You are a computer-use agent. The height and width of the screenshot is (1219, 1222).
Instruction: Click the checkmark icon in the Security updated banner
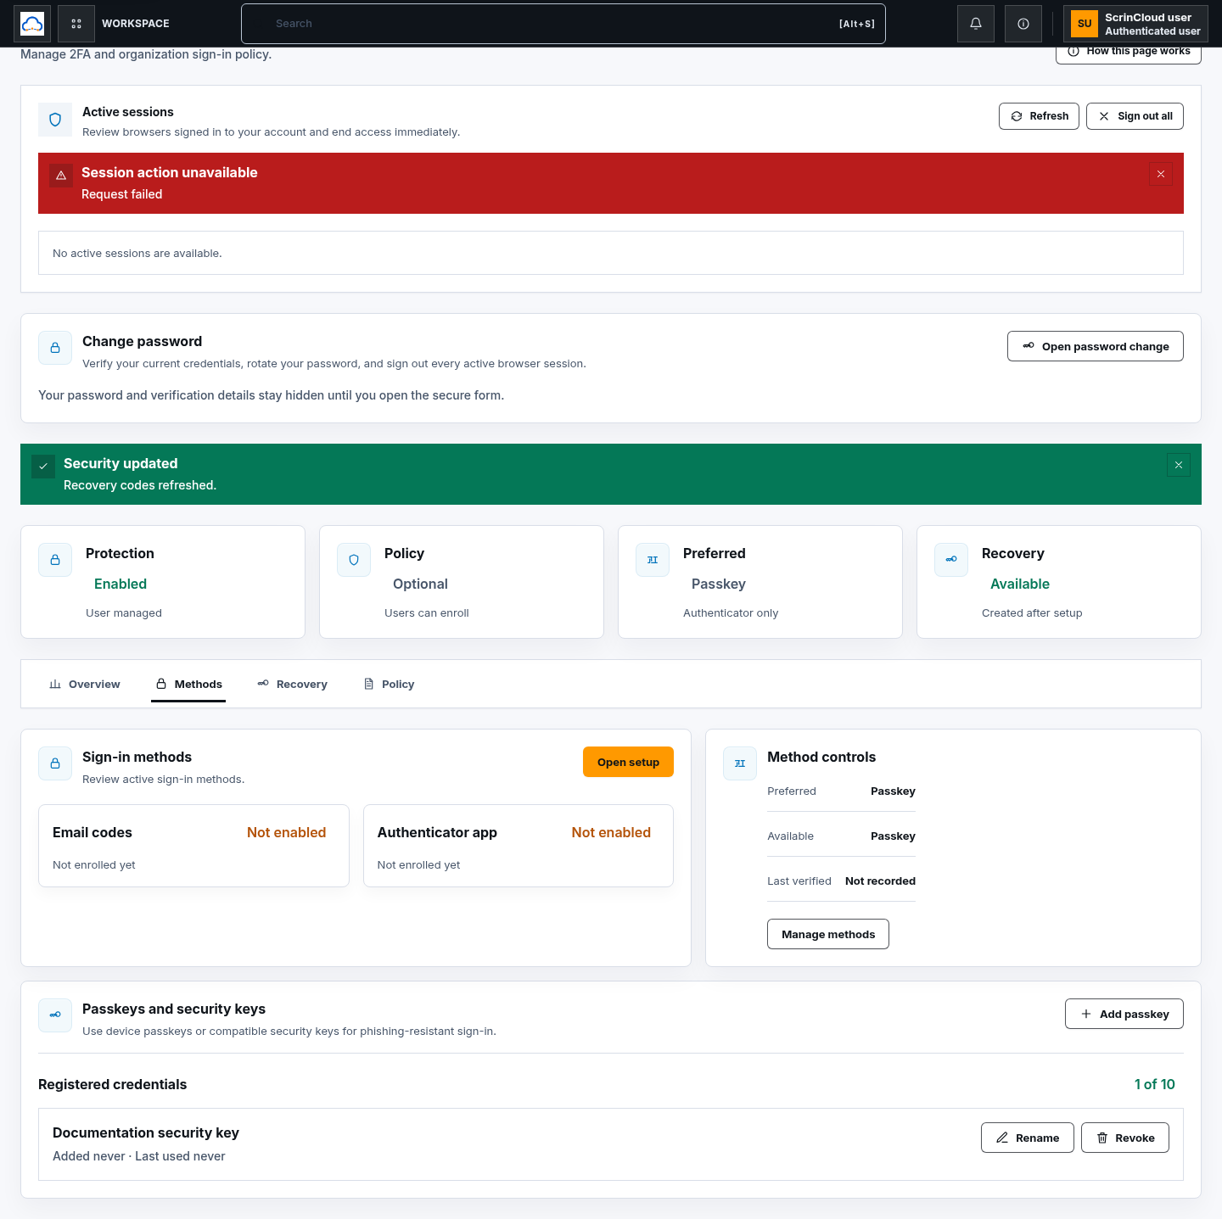43,467
